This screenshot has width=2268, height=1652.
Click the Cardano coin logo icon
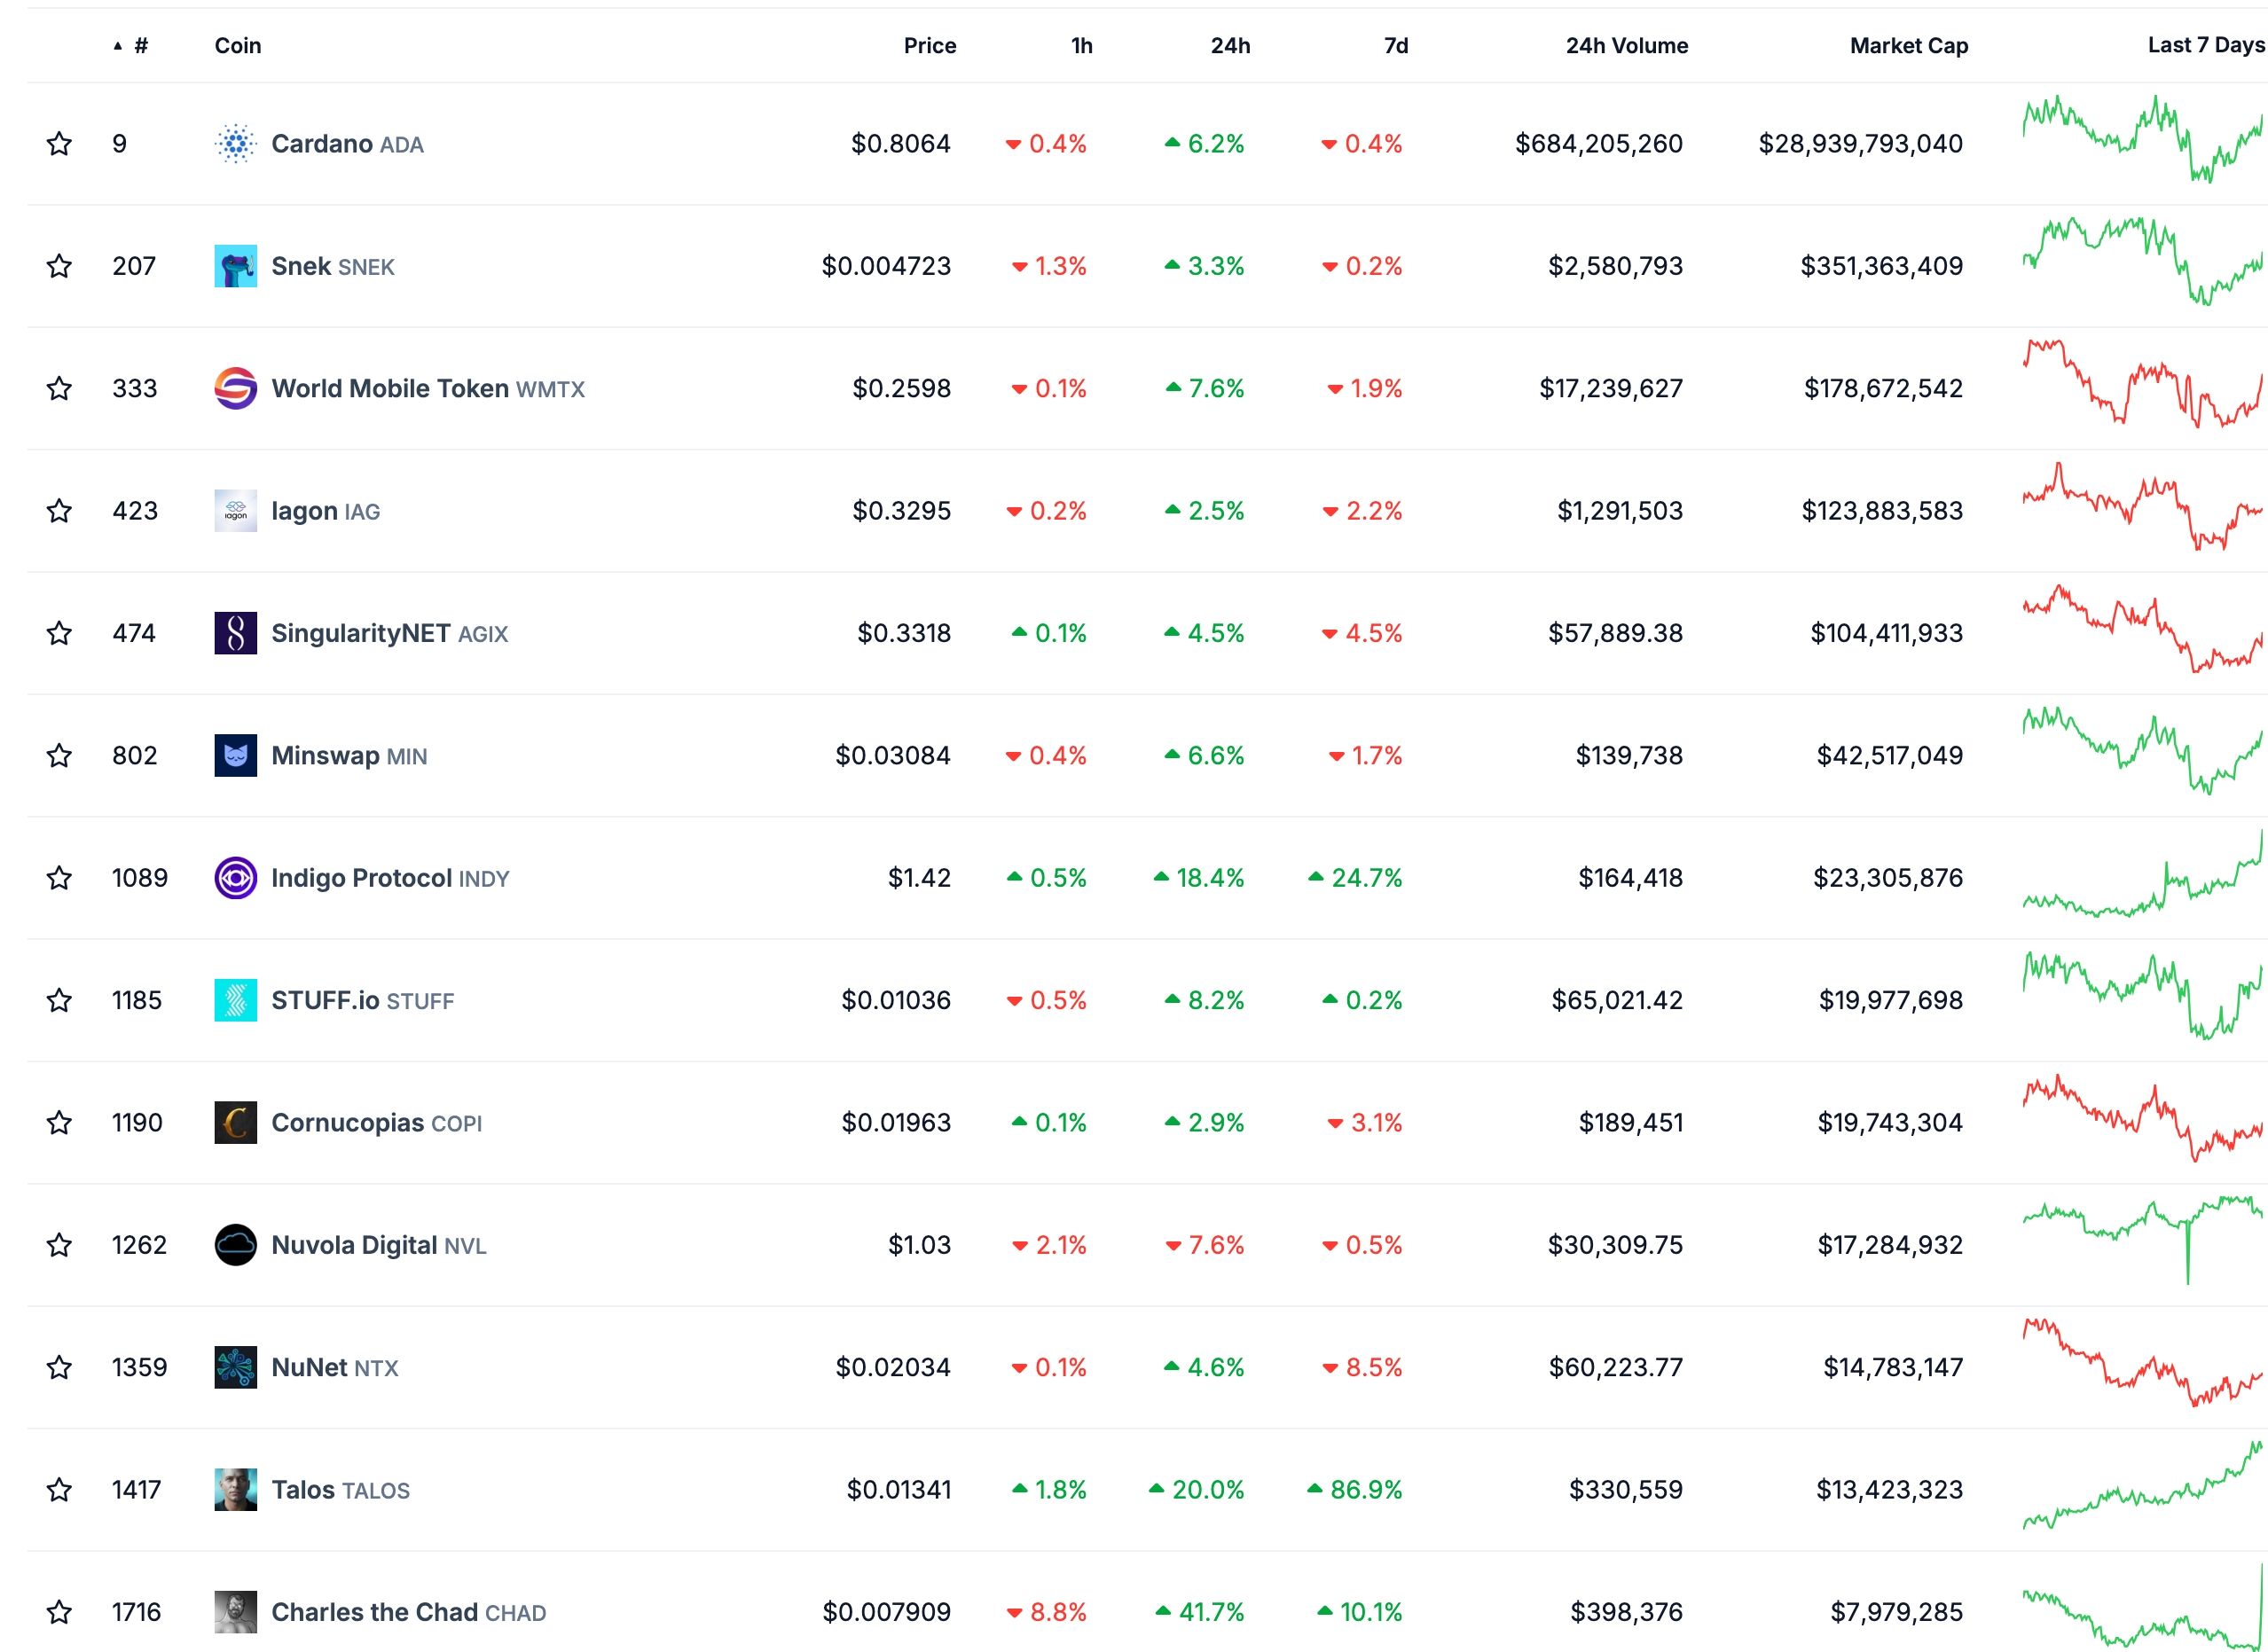tap(235, 144)
